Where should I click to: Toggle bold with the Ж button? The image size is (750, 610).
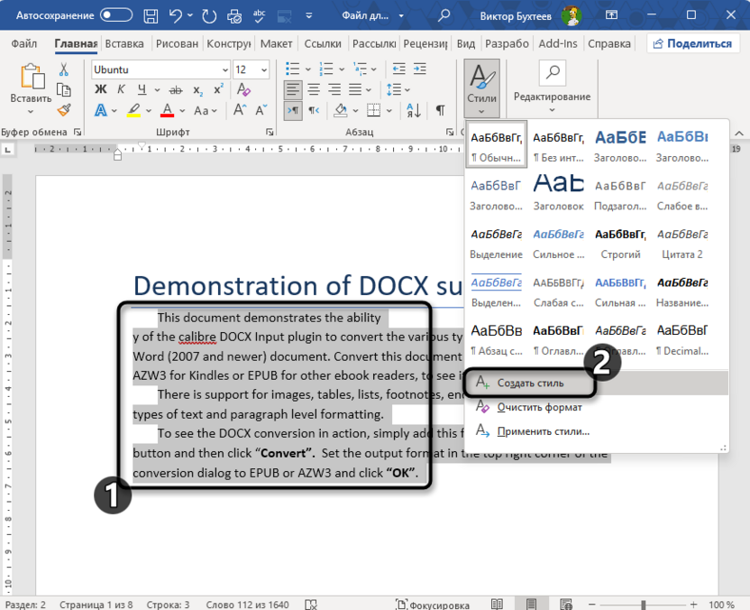[102, 90]
